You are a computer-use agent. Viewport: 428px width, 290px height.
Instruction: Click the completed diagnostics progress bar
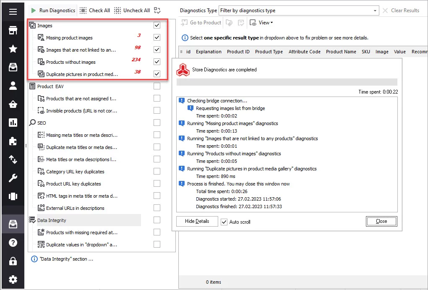[x=287, y=82]
